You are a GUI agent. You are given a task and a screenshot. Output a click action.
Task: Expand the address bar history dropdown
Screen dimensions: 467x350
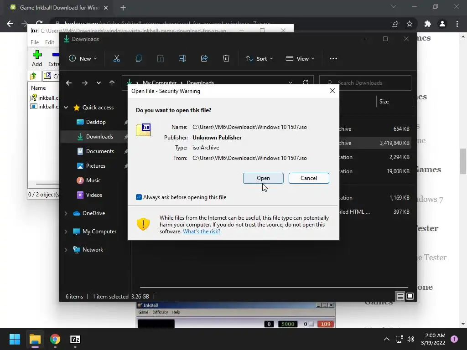(291, 83)
